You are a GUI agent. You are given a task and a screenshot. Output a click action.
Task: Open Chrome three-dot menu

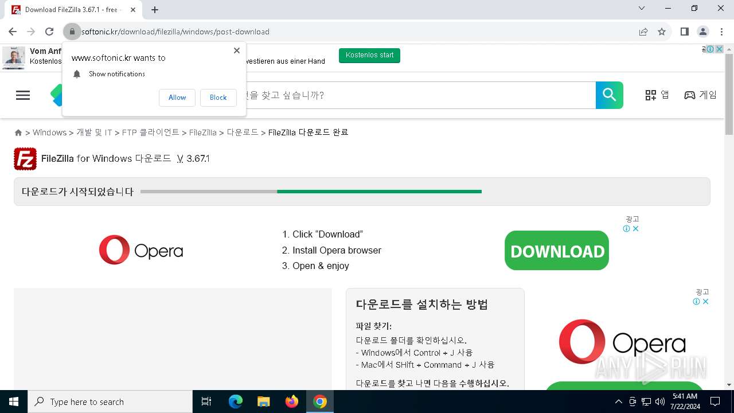tap(721, 32)
